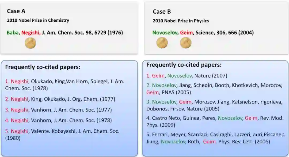Screen dimensions: 289x157
Task: Select the Case B heading
Action: (162, 12)
